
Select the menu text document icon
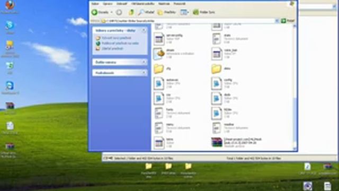pyautogui.click(x=159, y=128)
